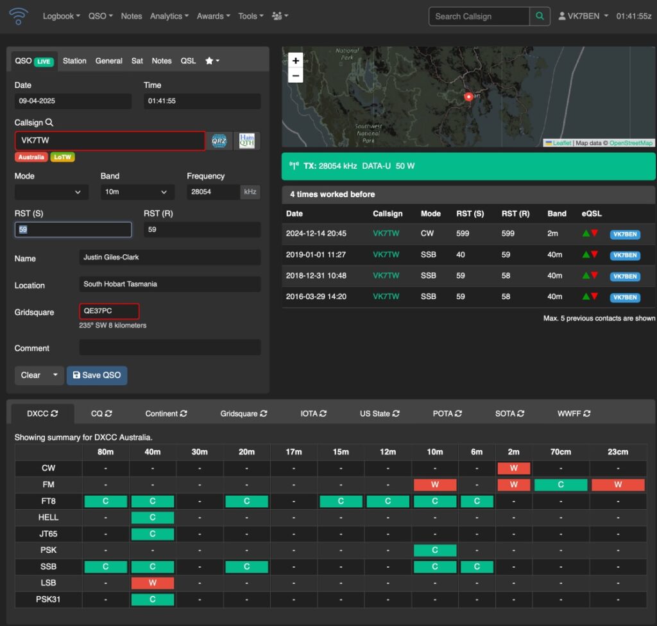Screen dimensions: 657x626
Task: Switch to the Gridsquare summary tab
Action: coord(243,413)
